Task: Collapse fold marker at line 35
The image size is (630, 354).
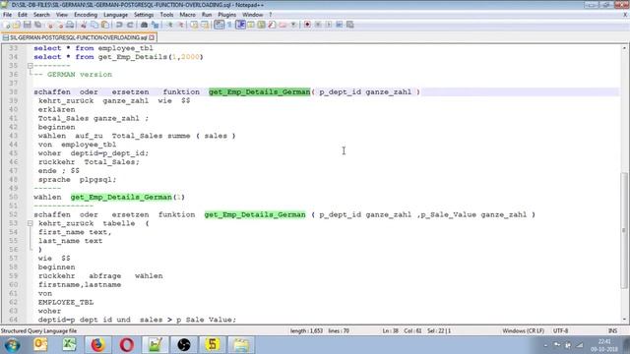Action: 31,66
